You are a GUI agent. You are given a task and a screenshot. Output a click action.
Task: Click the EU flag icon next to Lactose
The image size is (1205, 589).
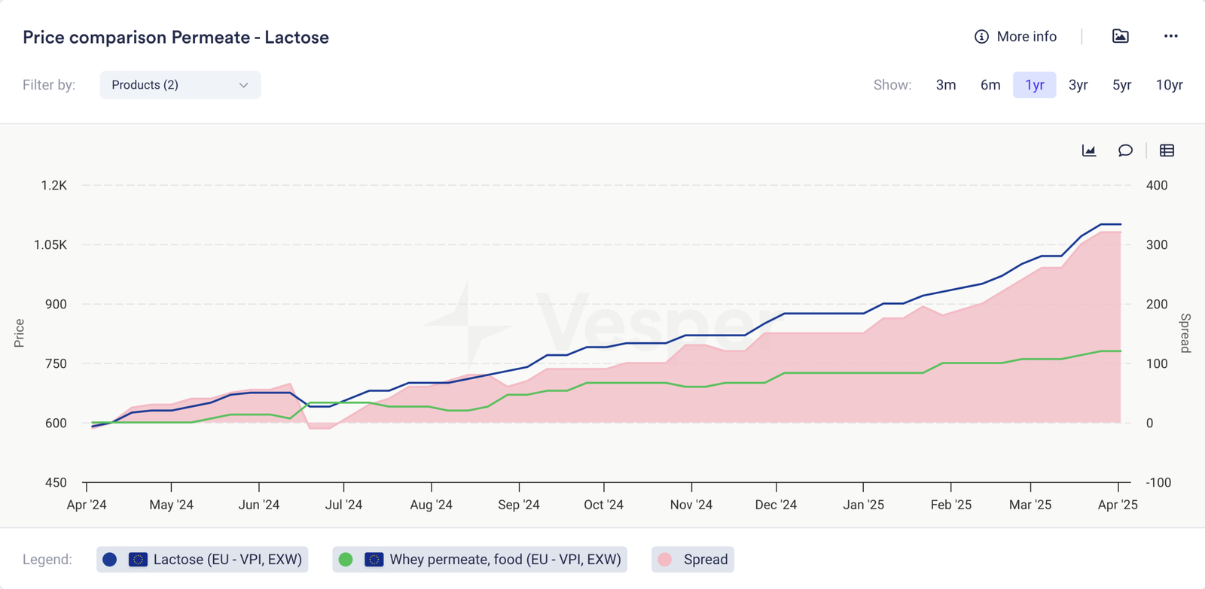pyautogui.click(x=138, y=560)
